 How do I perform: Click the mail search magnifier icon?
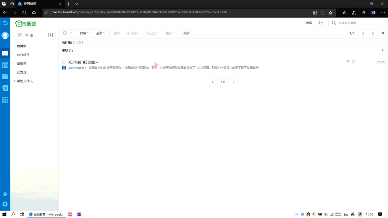point(334,23)
